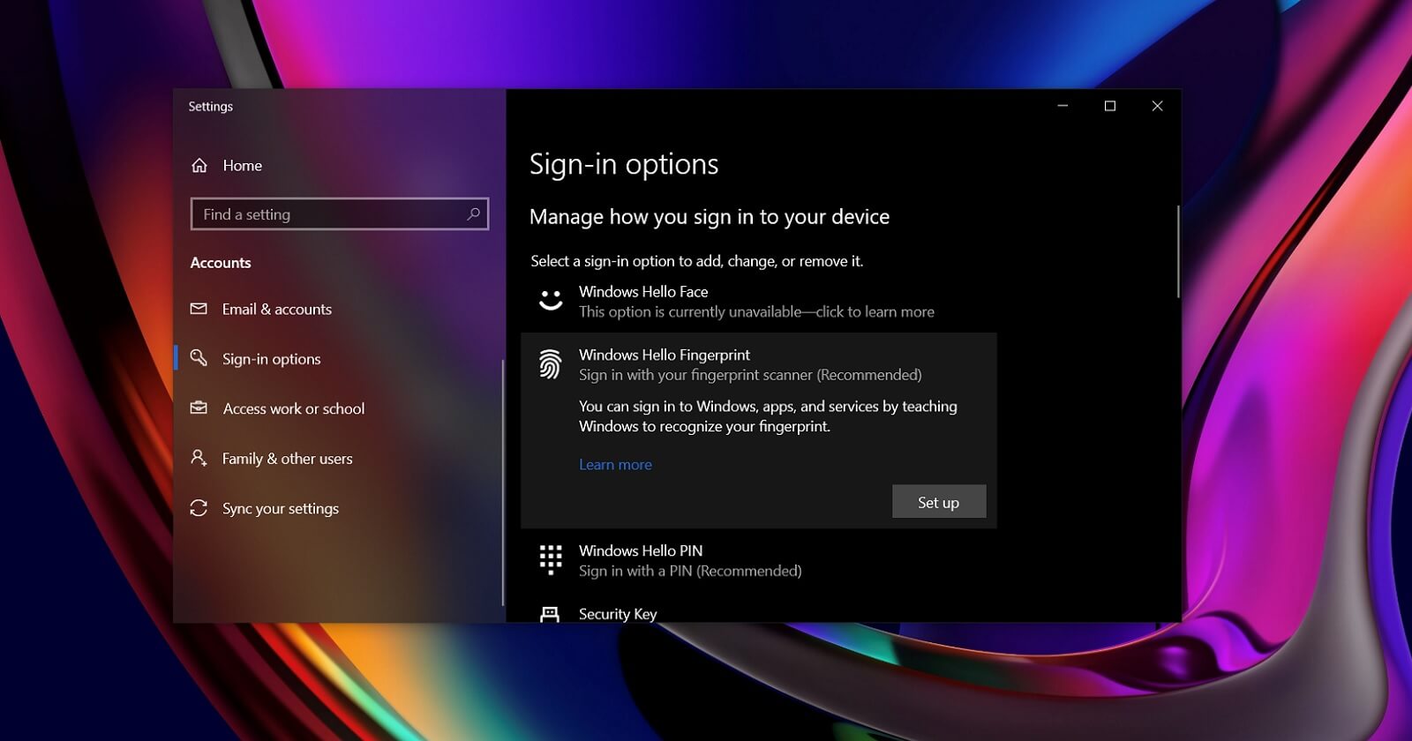The width and height of the screenshot is (1412, 741).
Task: Click the 'Sign-in options' page heading
Action: tap(624, 164)
